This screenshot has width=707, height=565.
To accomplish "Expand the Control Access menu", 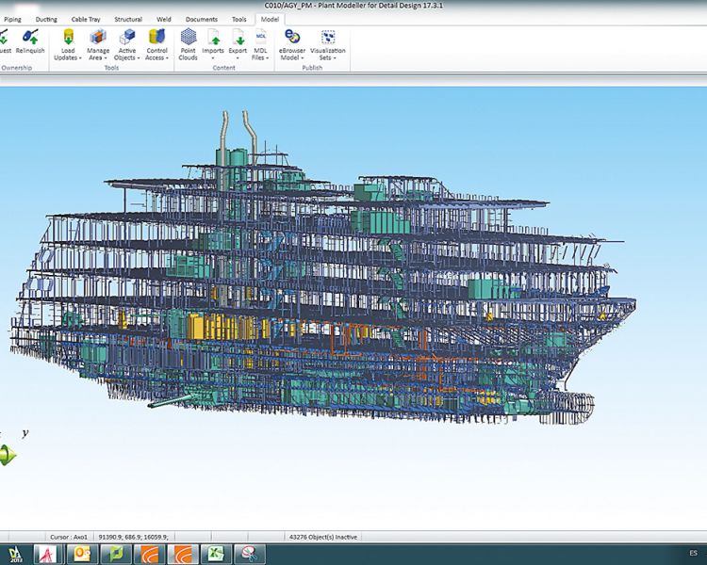I will point(156,45).
